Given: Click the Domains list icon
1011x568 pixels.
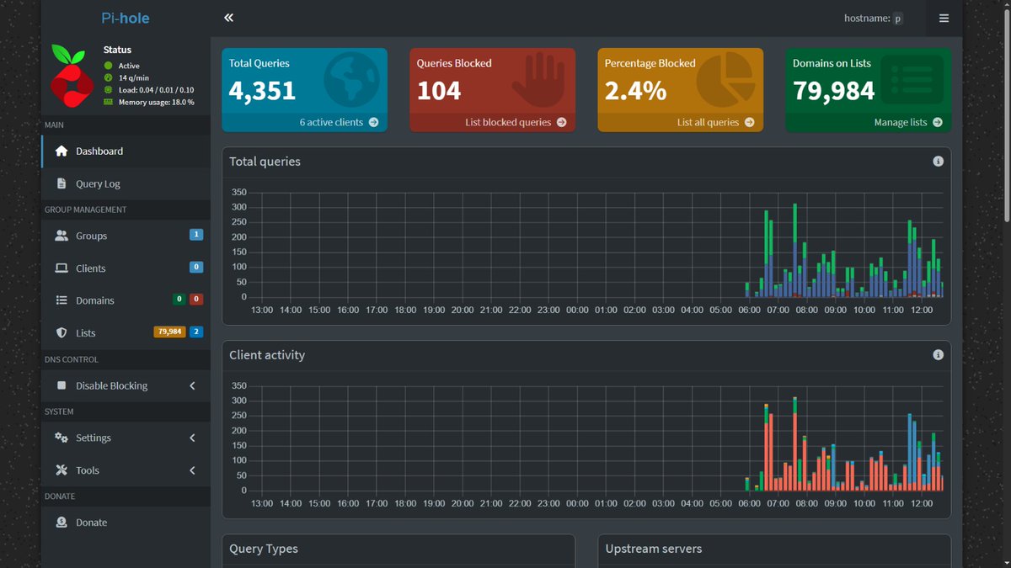Looking at the screenshot, I should (62, 300).
